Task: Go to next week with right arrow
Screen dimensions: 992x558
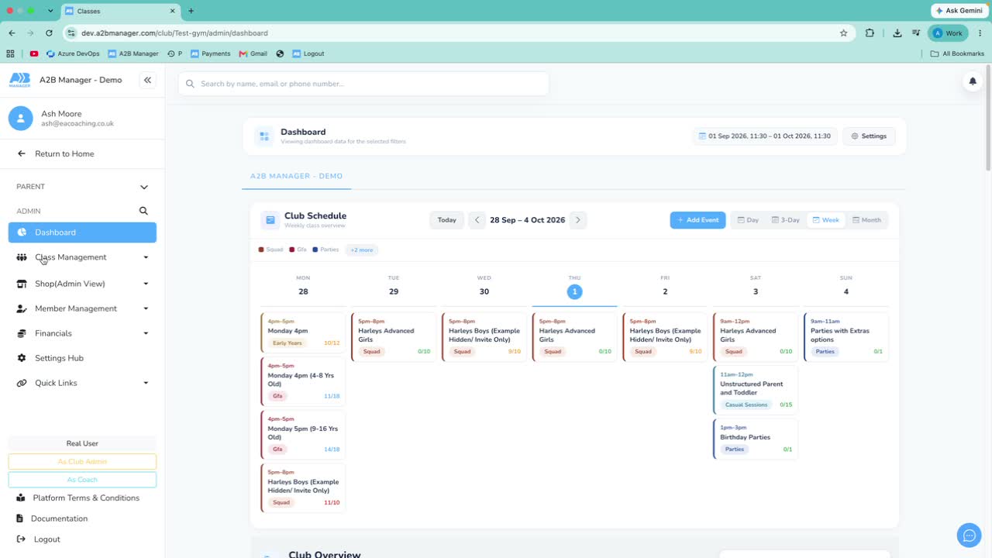Action: 577,220
